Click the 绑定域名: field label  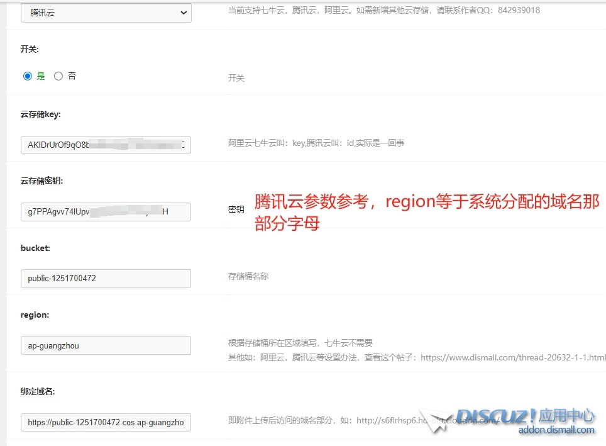point(38,391)
